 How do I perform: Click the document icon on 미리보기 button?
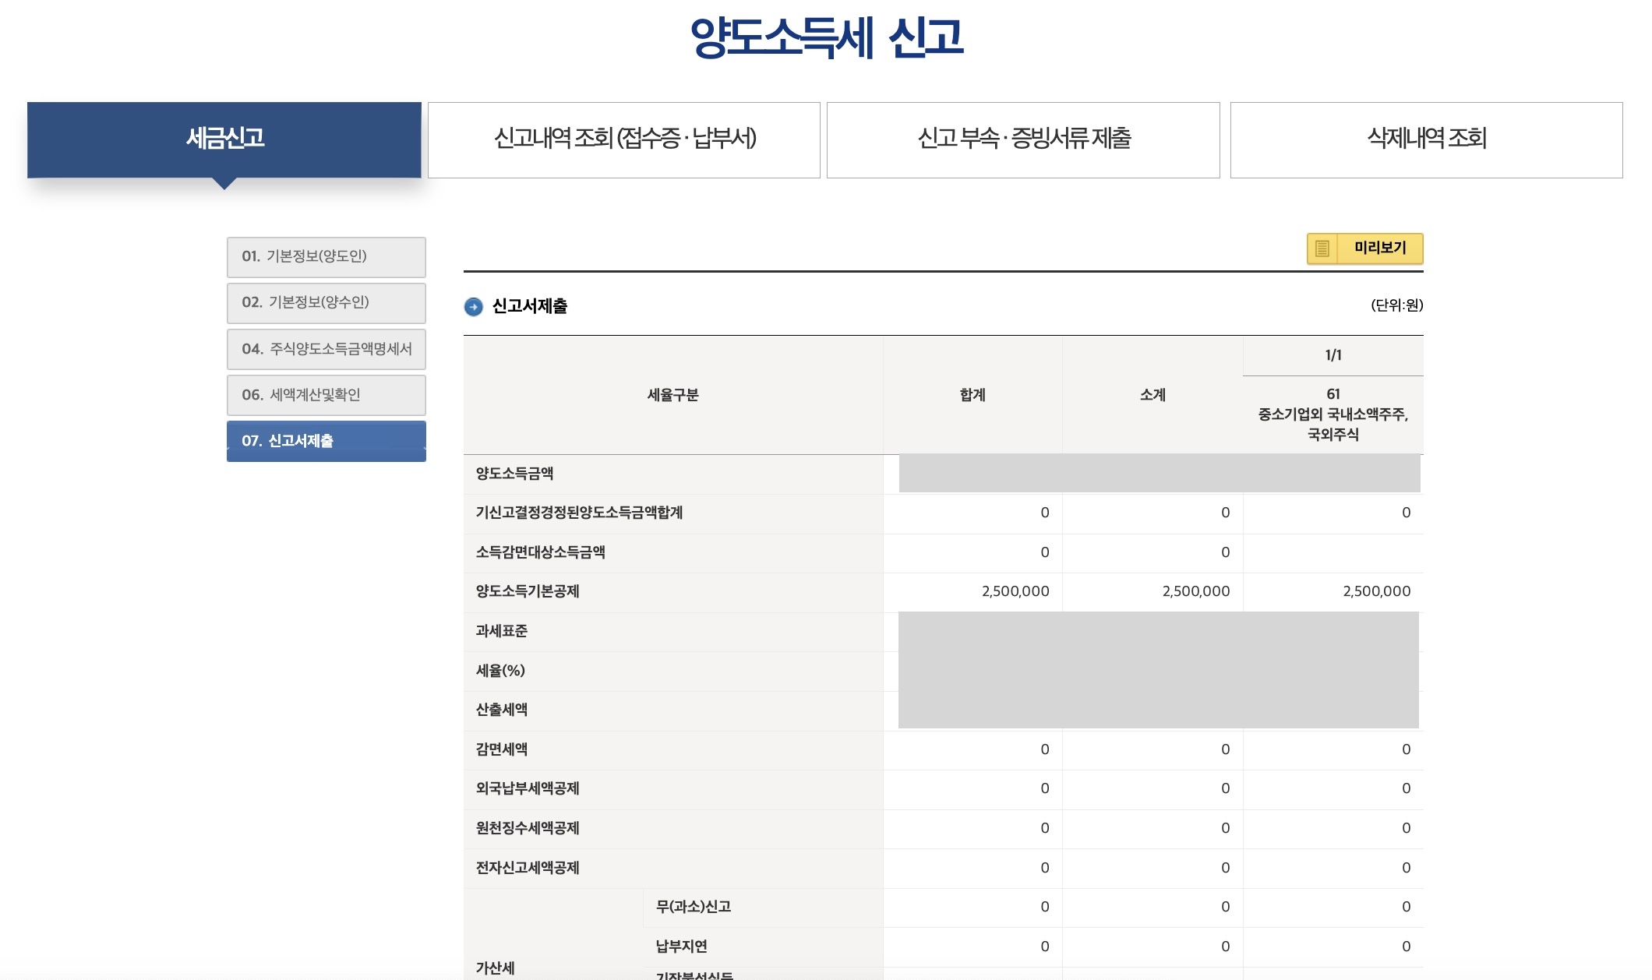tap(1322, 249)
